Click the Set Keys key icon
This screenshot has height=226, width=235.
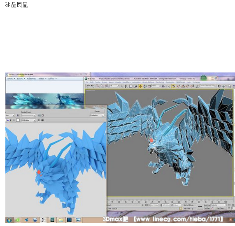click(x=200, y=207)
